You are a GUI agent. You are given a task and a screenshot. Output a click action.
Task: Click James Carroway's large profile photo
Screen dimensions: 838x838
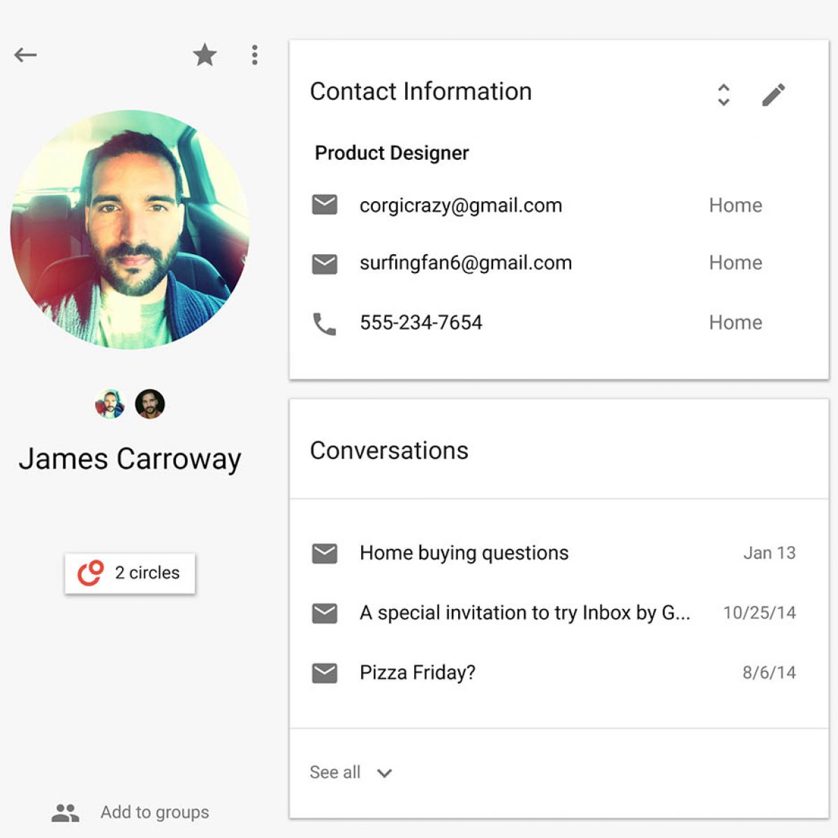pyautogui.click(x=130, y=229)
